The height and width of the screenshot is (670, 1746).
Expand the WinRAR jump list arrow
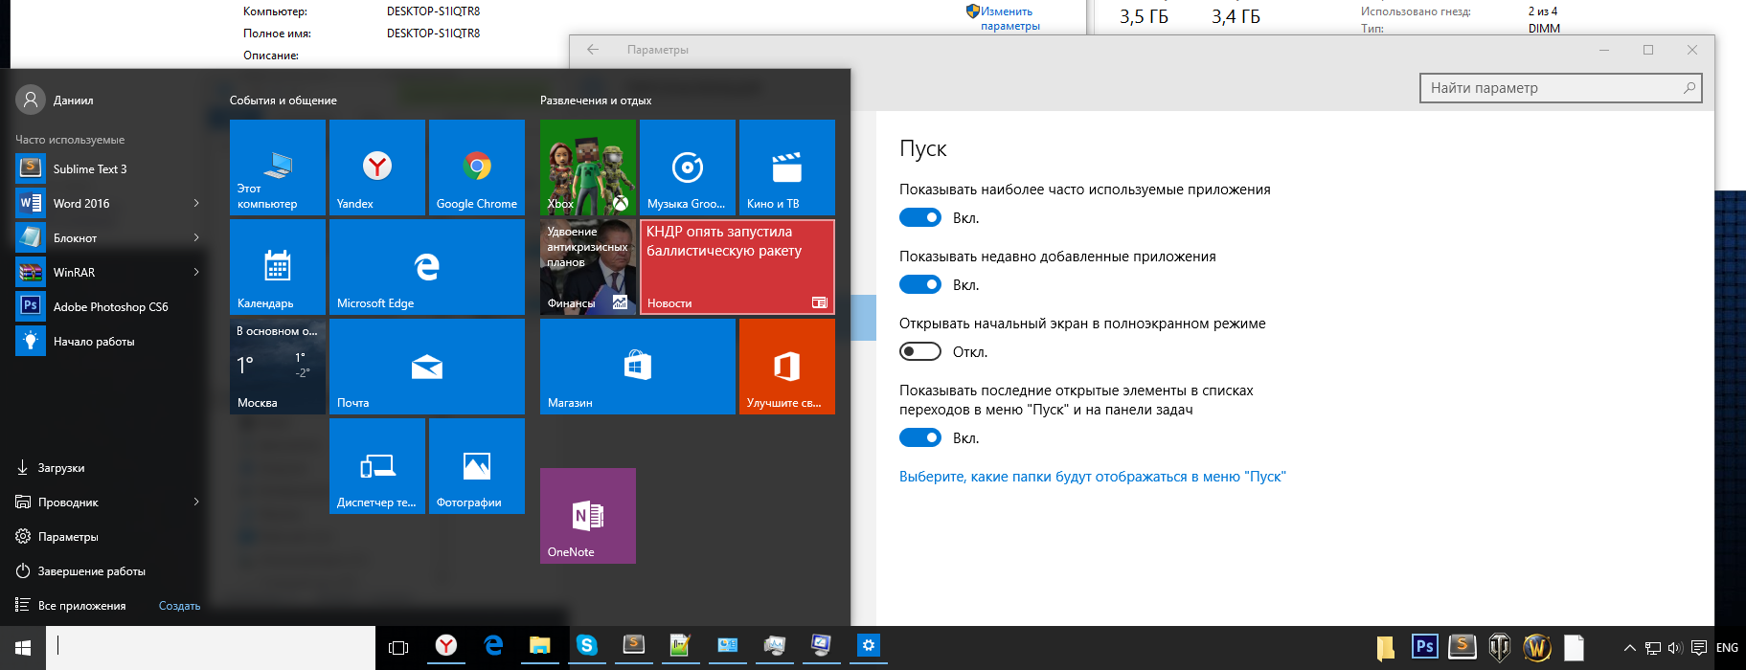pyautogui.click(x=196, y=272)
